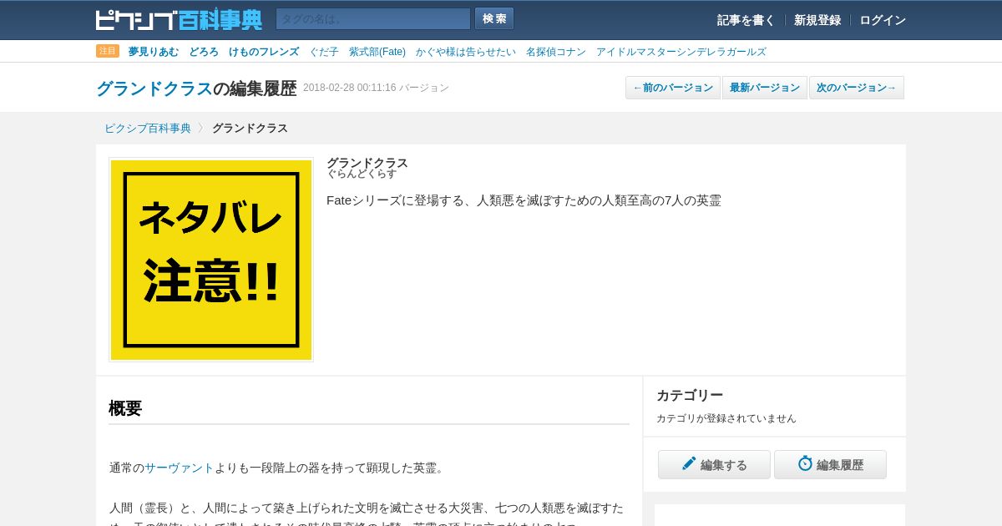The height and width of the screenshot is (526, 1002).
Task: Focus the tag name search field
Action: pos(373,19)
